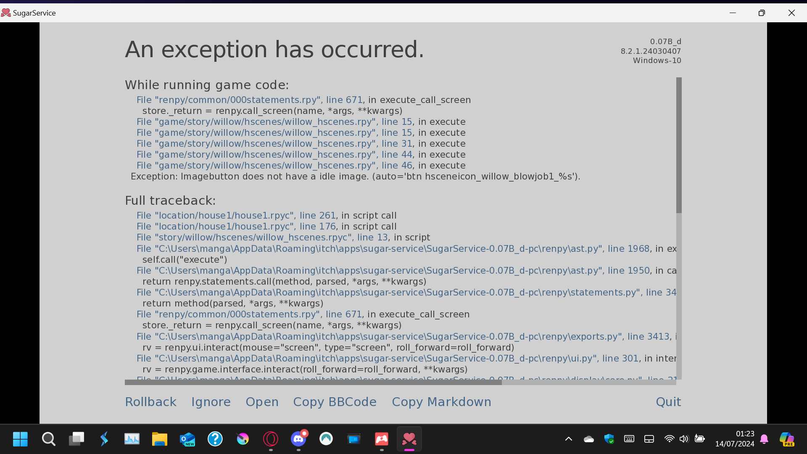Open the willow_hscenes.rpy line 46 link

click(x=274, y=166)
